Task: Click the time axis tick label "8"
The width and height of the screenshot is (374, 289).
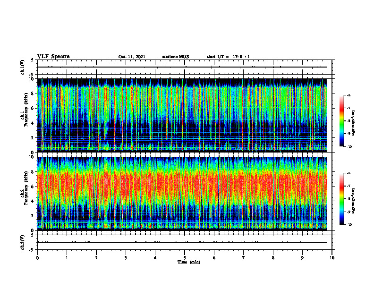Action: [273, 258]
